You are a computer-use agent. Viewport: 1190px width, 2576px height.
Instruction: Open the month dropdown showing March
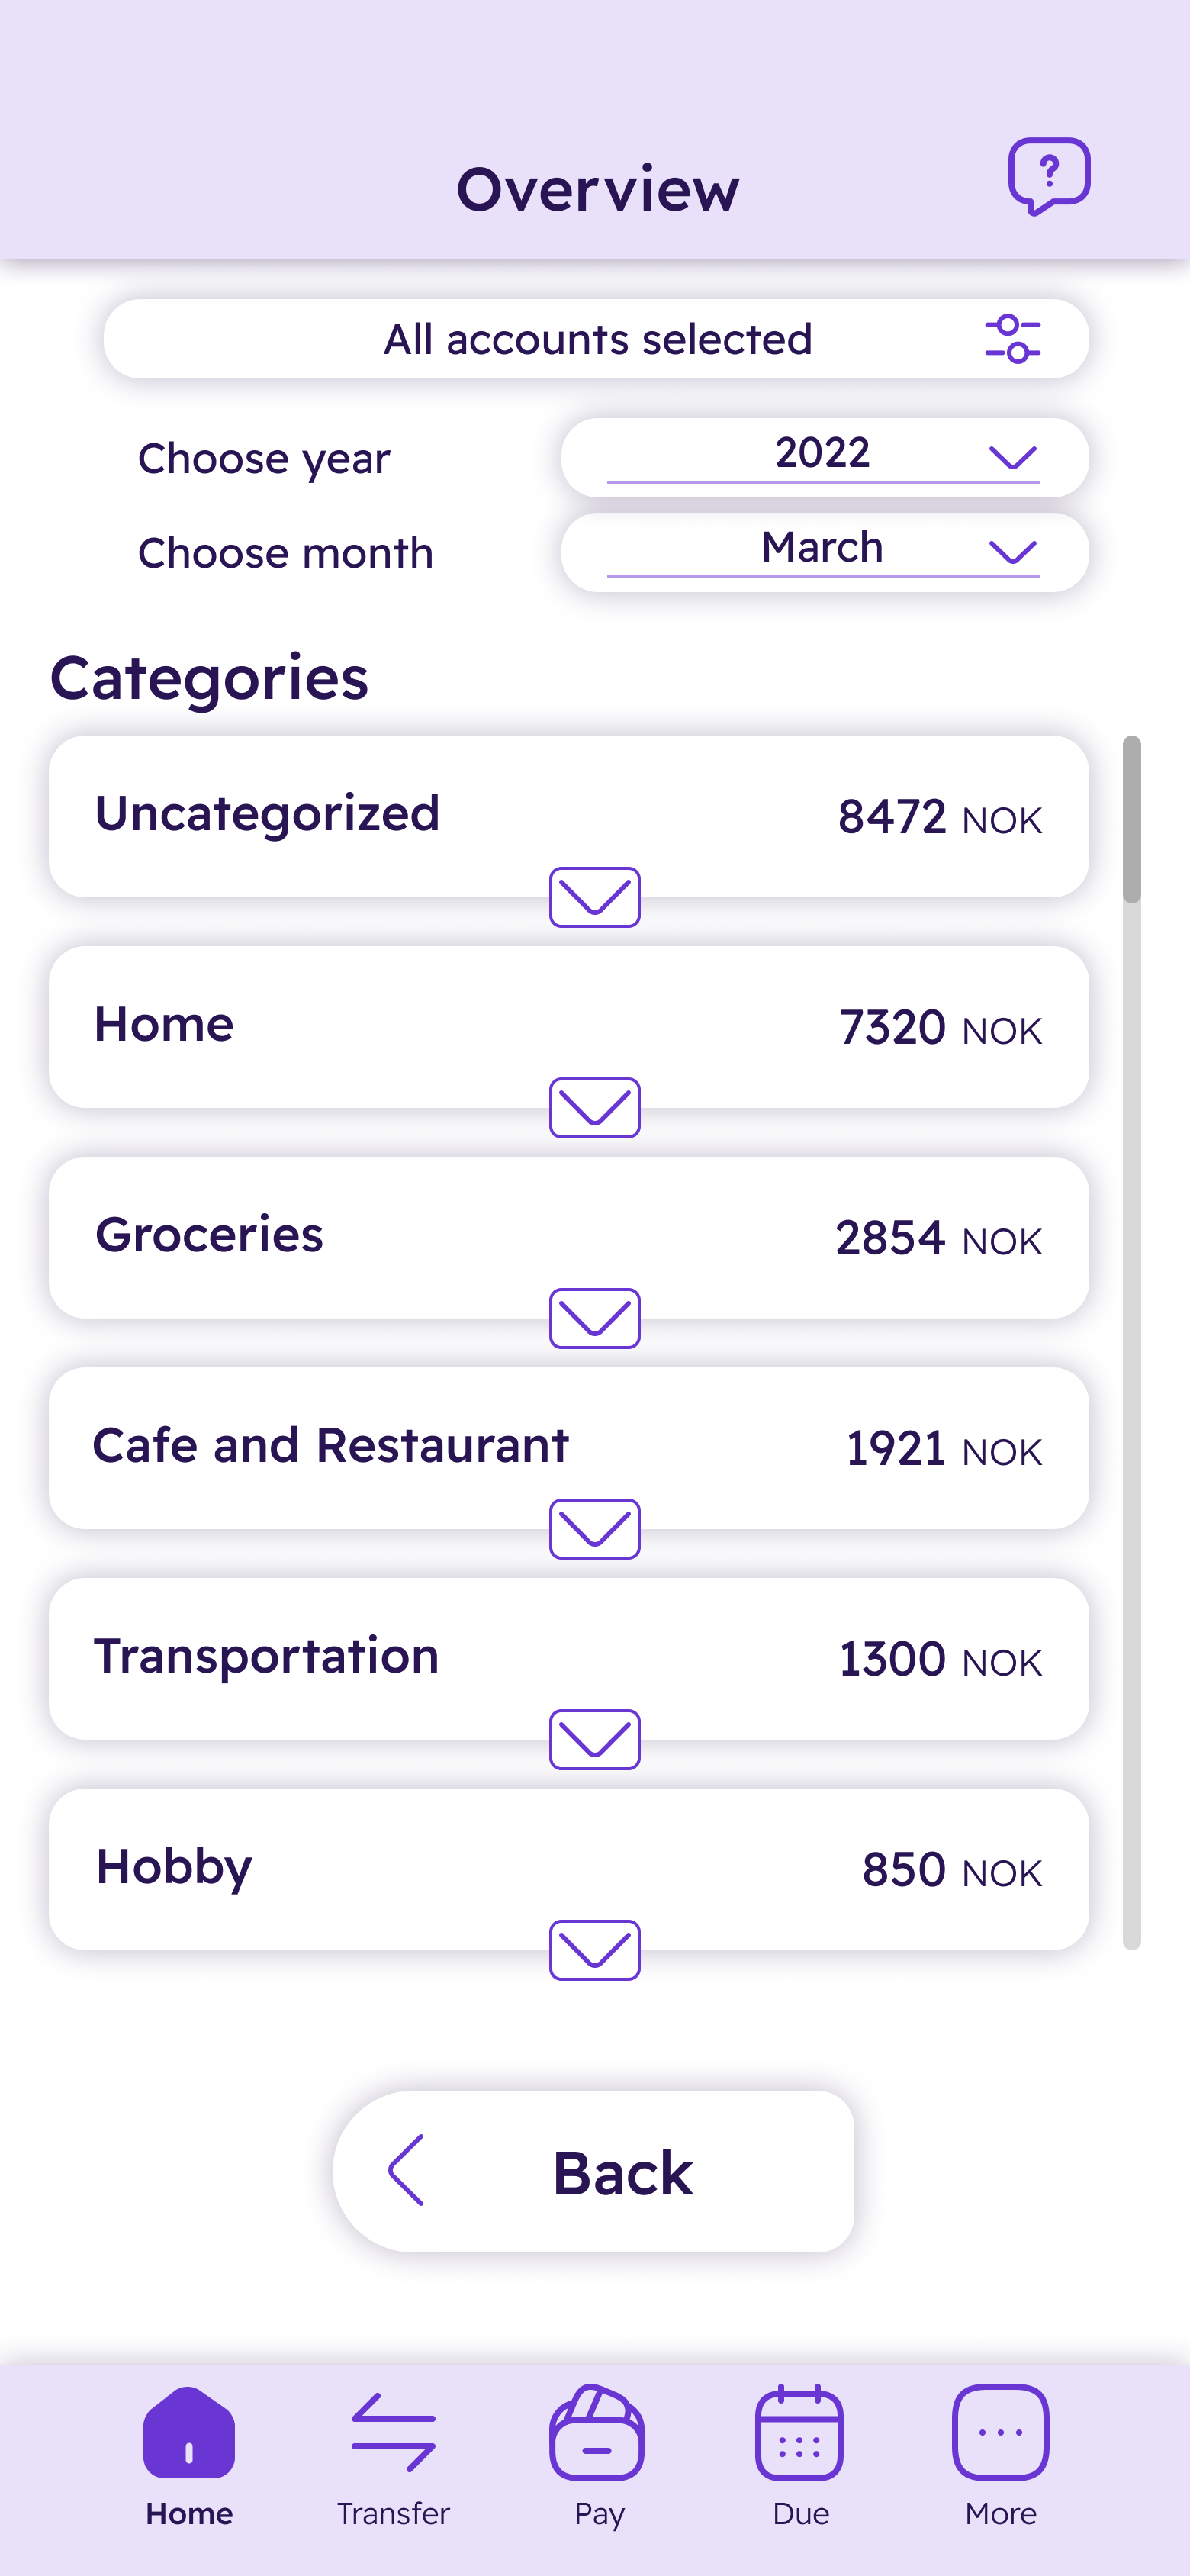824,552
